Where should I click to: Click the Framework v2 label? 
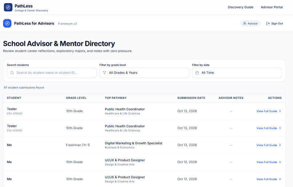point(67,24)
